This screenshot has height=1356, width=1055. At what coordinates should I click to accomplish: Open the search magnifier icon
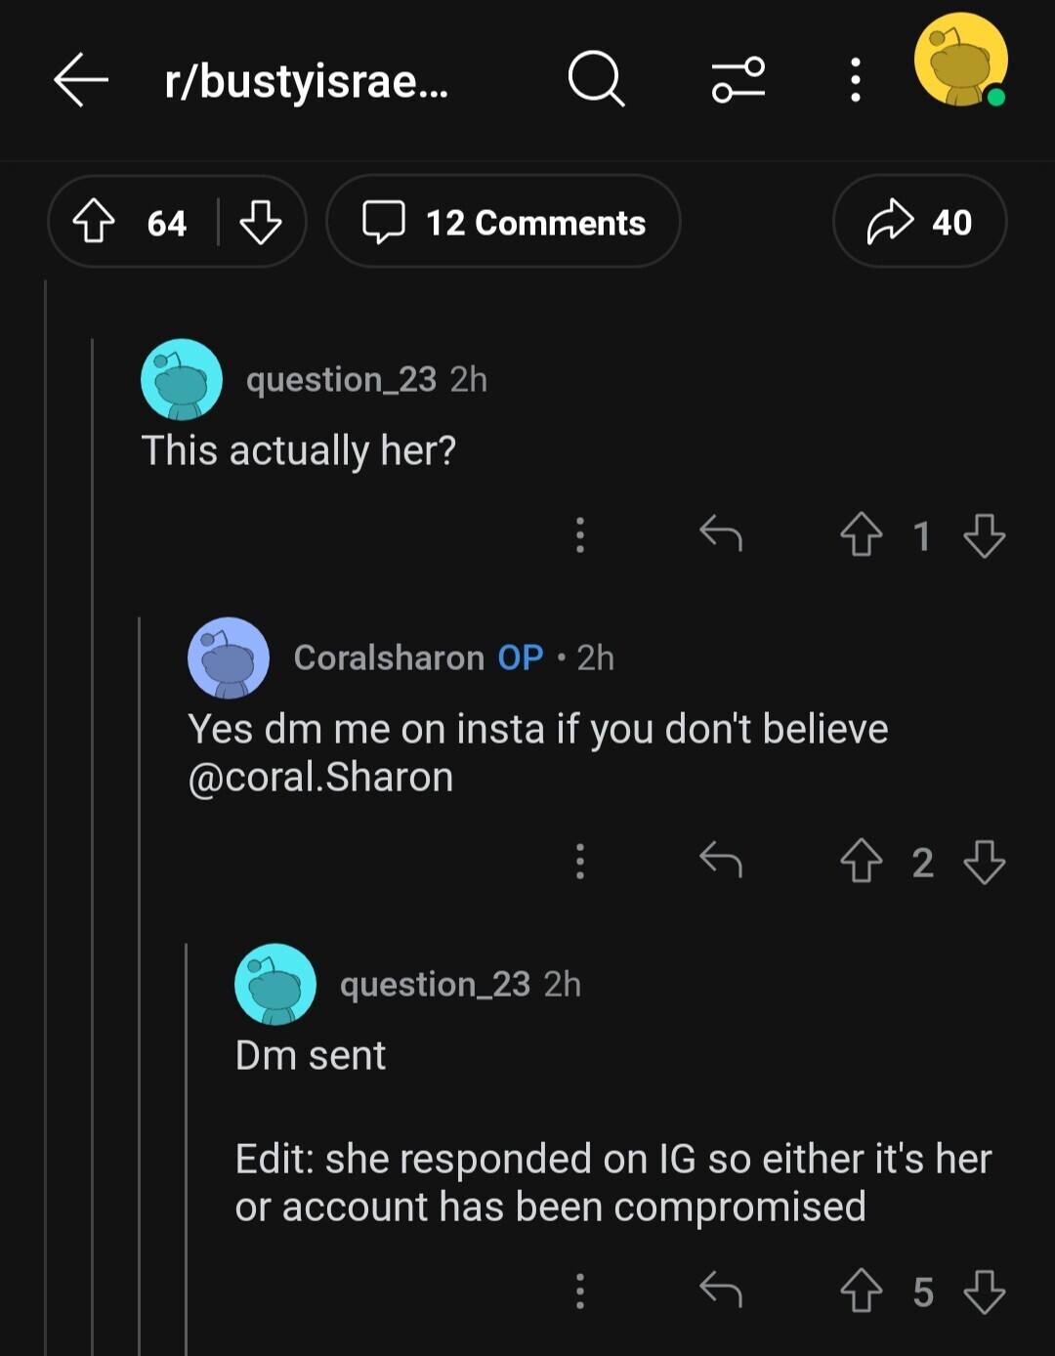tap(596, 79)
